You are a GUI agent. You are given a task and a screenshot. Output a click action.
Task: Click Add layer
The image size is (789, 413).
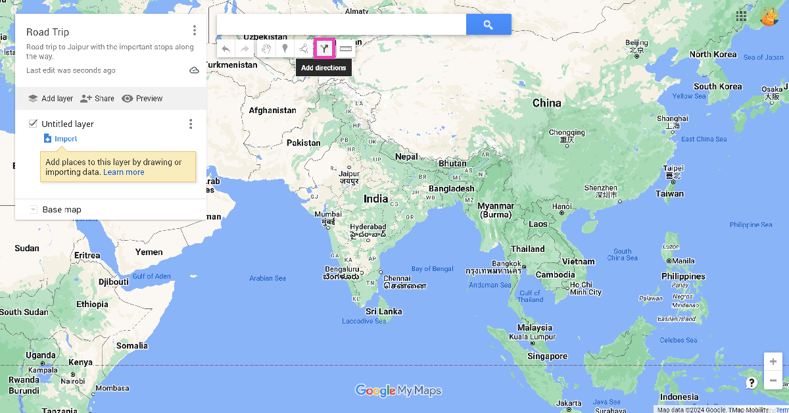[x=50, y=99]
